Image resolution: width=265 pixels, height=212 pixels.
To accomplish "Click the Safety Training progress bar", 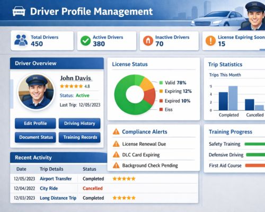I will (255, 144).
